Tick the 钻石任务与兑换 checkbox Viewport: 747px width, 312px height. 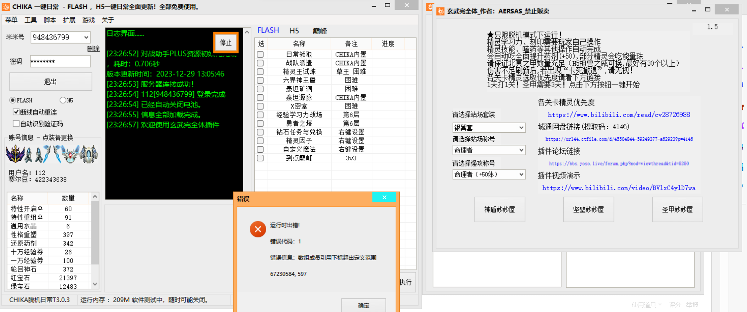click(260, 132)
